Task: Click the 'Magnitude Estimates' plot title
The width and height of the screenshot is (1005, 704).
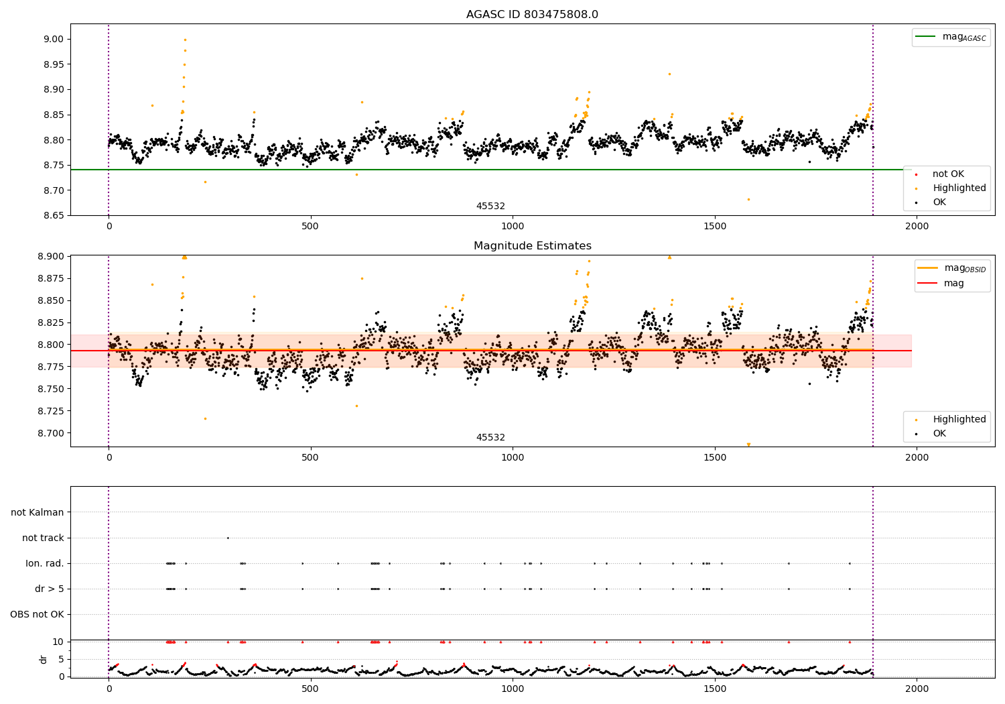Action: coord(533,246)
